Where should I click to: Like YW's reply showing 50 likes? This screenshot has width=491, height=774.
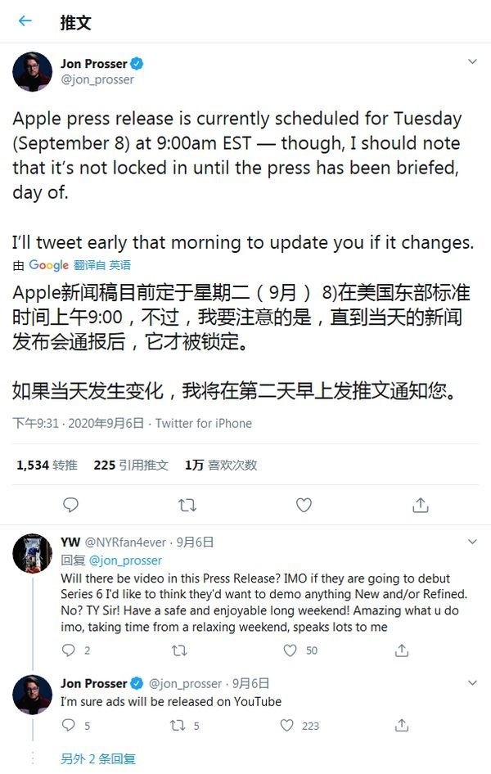[x=291, y=650]
